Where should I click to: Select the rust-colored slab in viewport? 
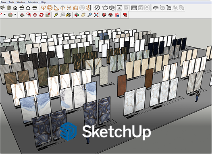click(x=122, y=85)
